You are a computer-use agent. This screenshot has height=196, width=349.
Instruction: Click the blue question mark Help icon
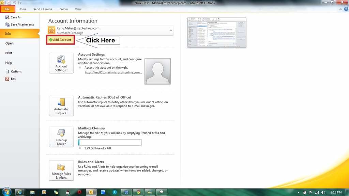tap(346, 9)
